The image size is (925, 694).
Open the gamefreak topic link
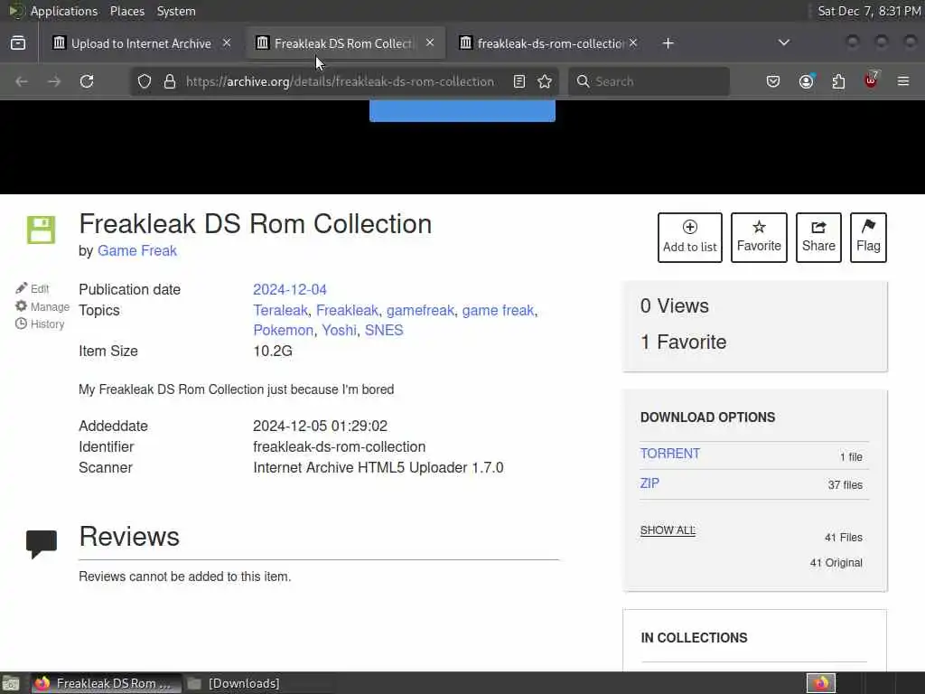tap(420, 311)
